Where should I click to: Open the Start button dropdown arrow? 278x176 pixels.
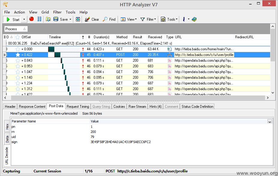point(24,19)
